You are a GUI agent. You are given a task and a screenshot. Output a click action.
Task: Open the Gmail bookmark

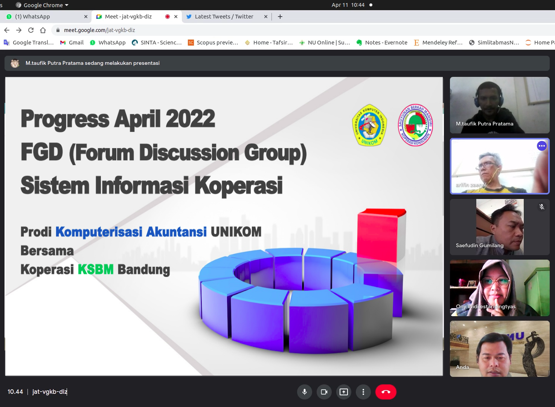[72, 43]
